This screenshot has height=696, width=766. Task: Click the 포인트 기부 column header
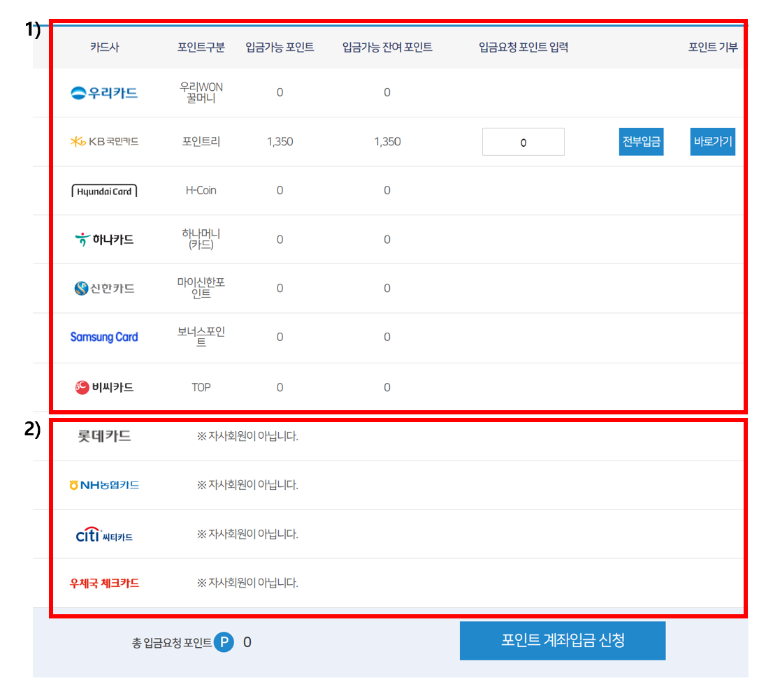click(712, 48)
